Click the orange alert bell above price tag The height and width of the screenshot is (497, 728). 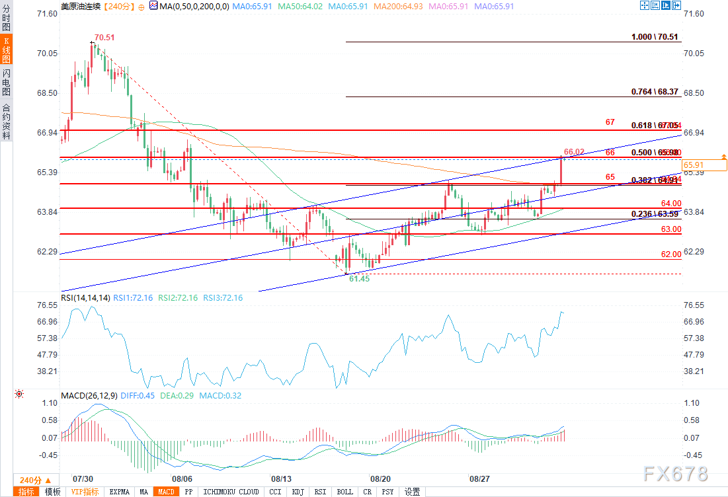[x=723, y=157]
